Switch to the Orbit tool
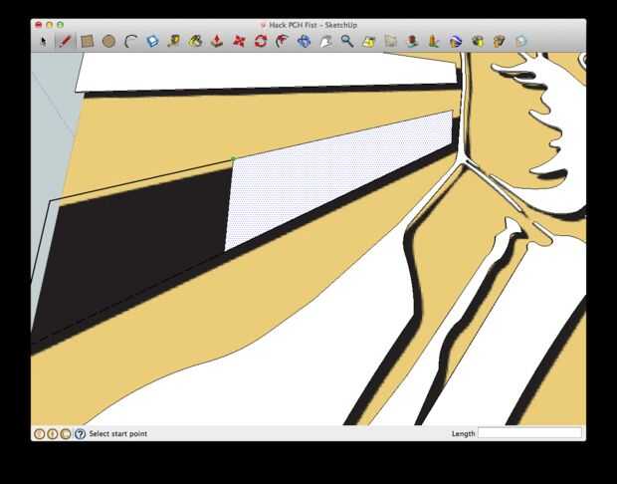This screenshot has width=617, height=484. 304,41
